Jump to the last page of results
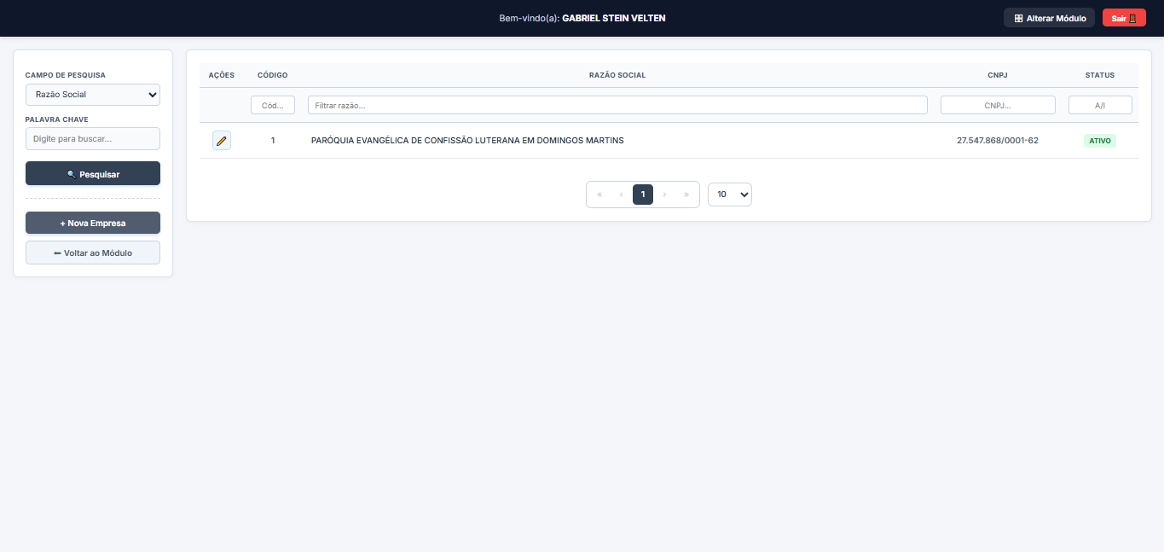The image size is (1164, 552). [686, 195]
